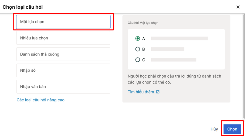
Task: Click the 'Câu hỏi Một lựa chọn' preview heading
Action: tap(143, 23)
